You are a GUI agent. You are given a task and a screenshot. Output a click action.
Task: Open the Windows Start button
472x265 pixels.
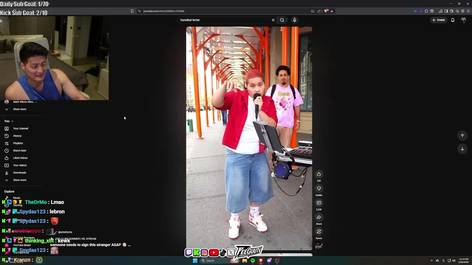click(x=195, y=261)
